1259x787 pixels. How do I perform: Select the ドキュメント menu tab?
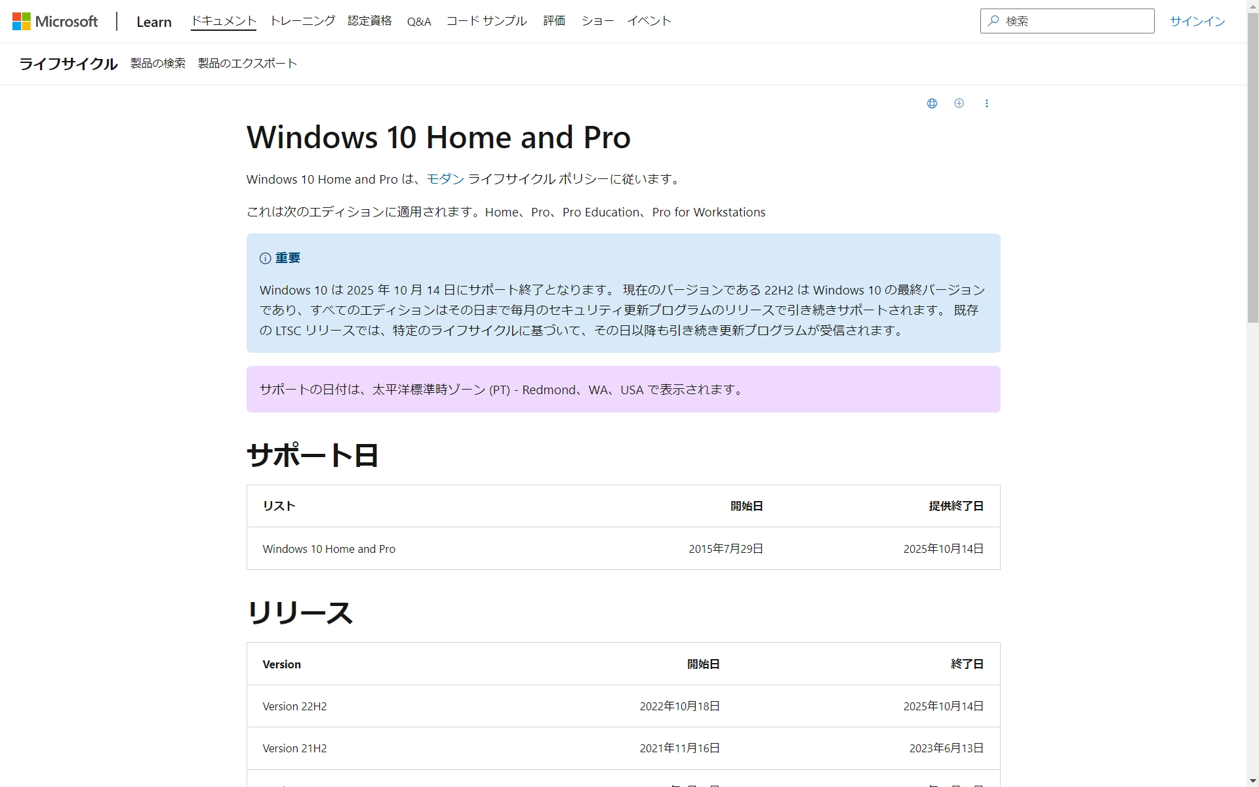[224, 20]
